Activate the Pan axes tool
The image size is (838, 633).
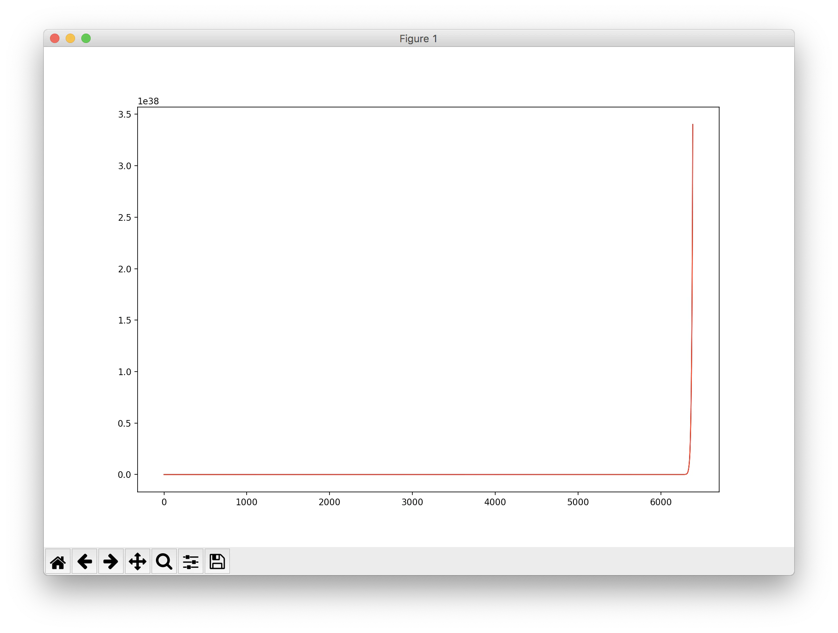pos(138,561)
